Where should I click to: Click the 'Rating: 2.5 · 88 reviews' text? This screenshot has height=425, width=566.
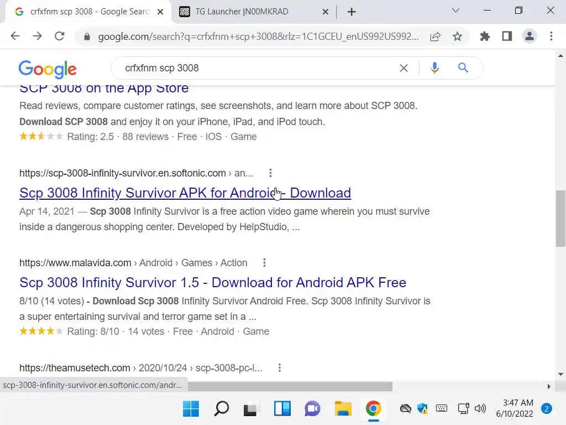118,137
